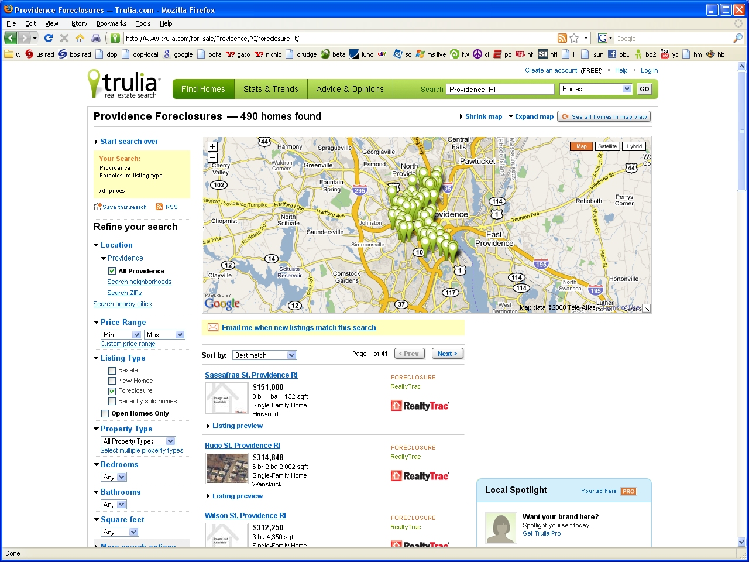Open the 'bb1' Facebook bookmark
This screenshot has height=562, width=749.
tap(619, 54)
